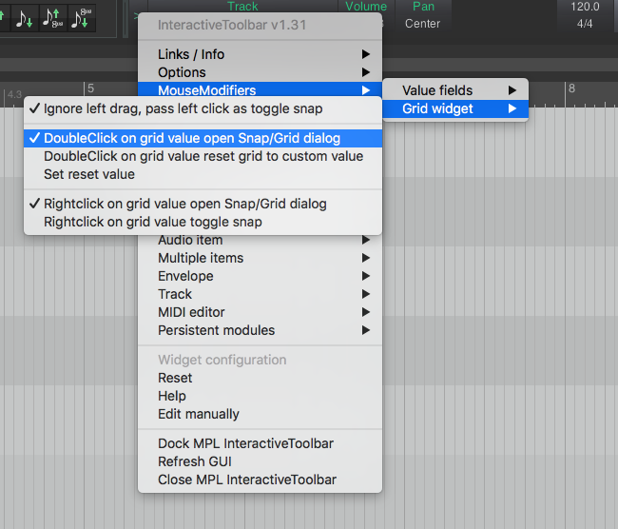Click the transpose octave down icon
Viewport: 618px width, 529px height.
coord(84,16)
